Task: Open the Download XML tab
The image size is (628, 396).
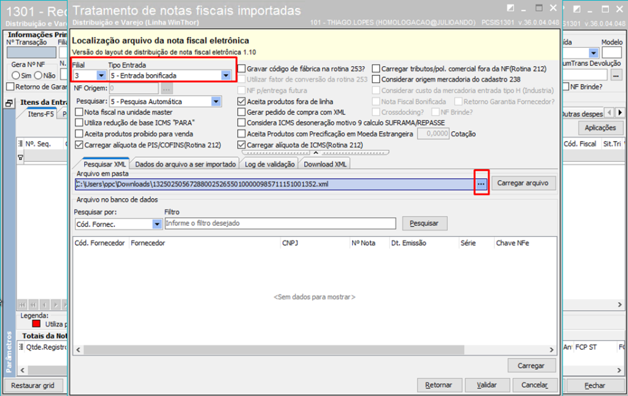Action: coord(326,164)
